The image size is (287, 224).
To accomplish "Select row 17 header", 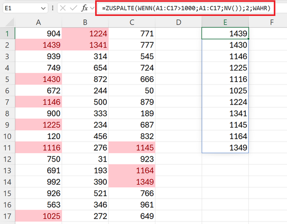I will 7,217.
